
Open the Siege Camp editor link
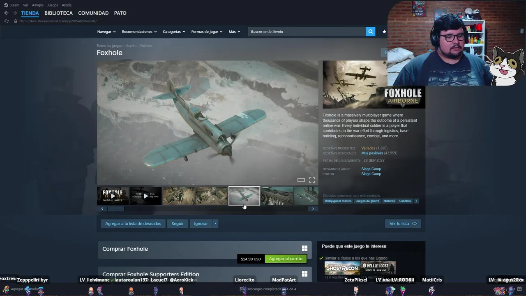[371, 174]
